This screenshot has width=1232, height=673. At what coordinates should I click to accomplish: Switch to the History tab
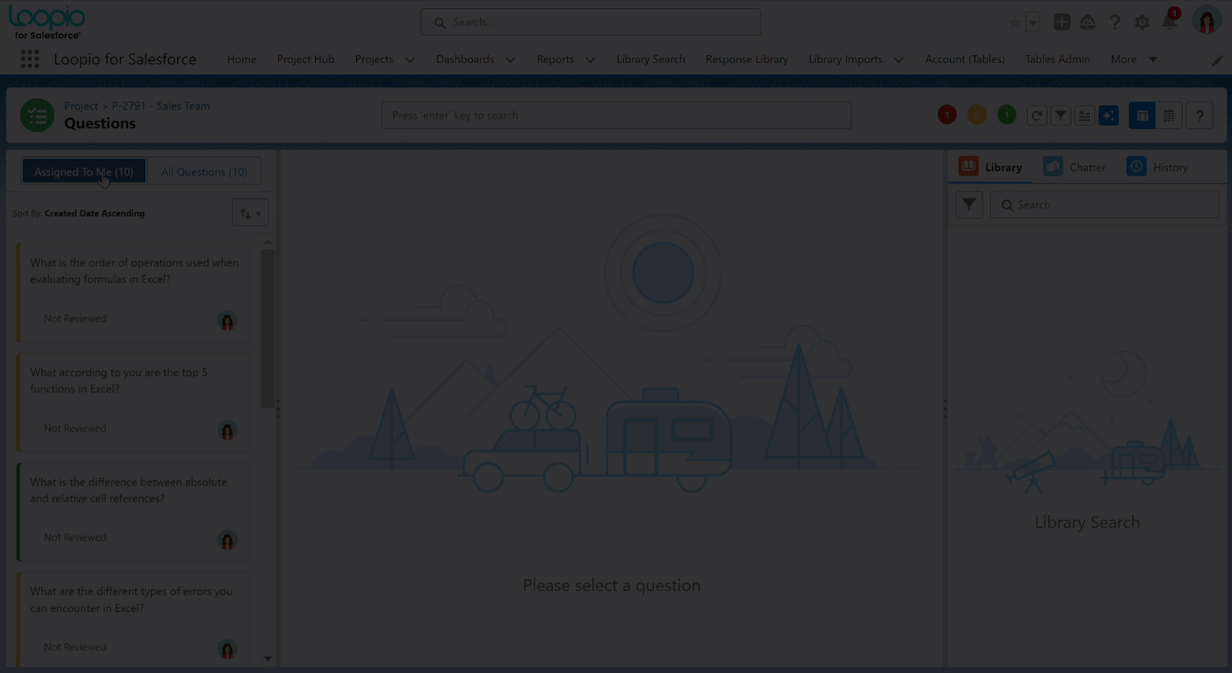(1170, 168)
